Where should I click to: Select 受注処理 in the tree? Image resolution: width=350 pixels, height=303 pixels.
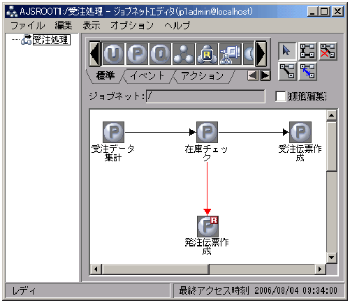[51, 40]
